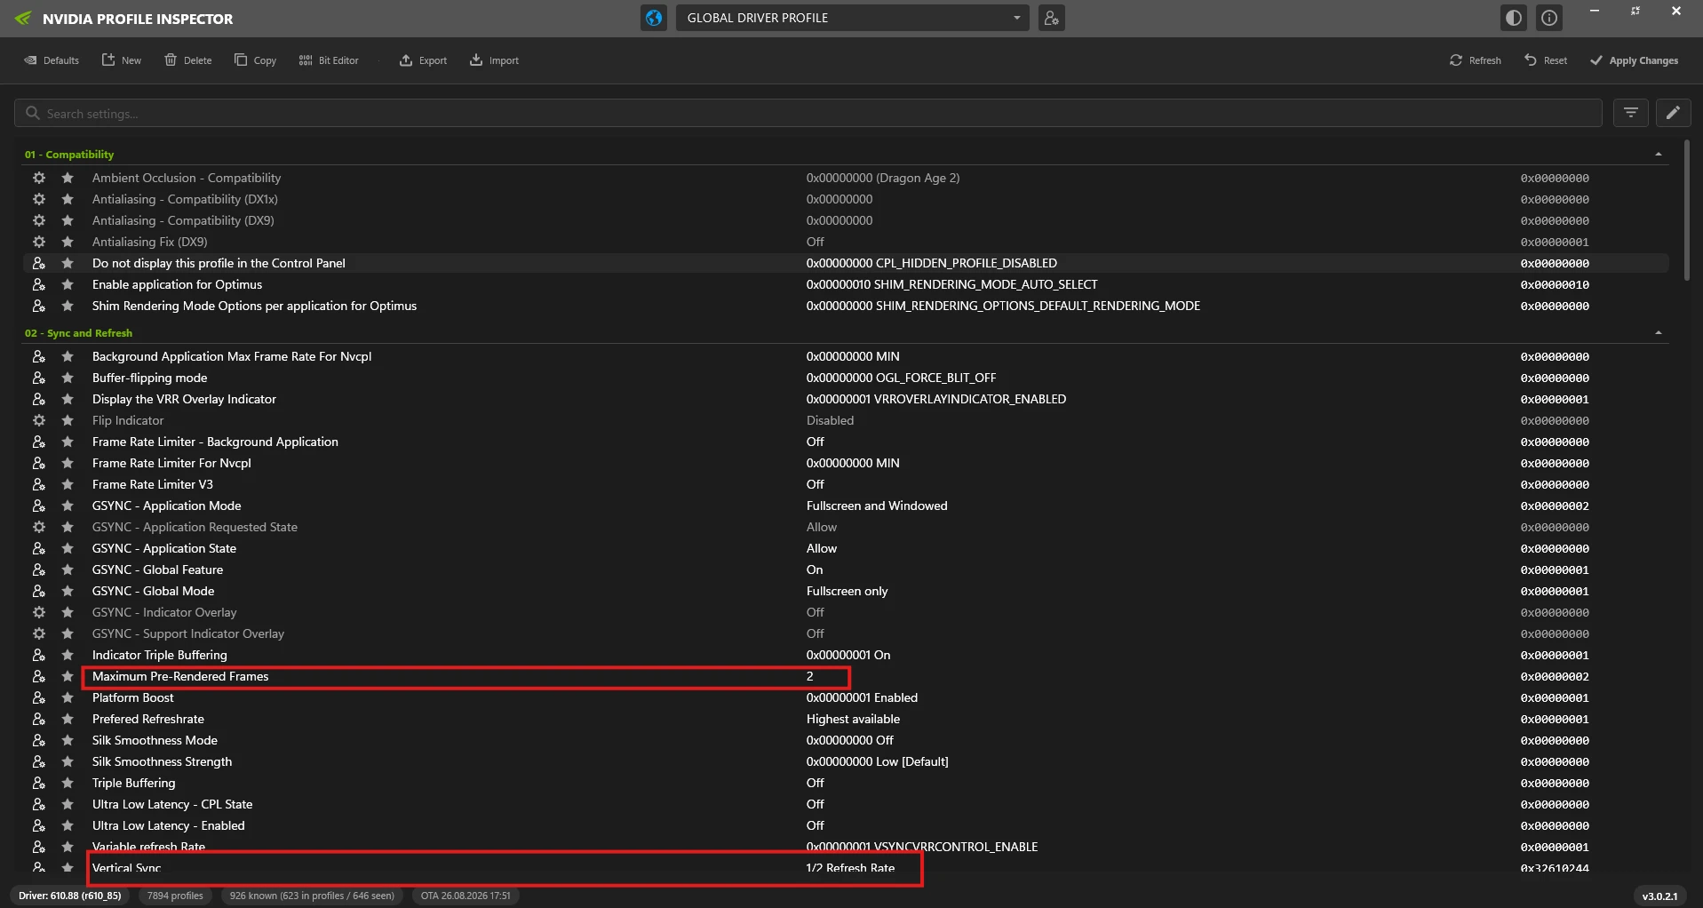Click the pencil edit icon beside filter

1673,113
